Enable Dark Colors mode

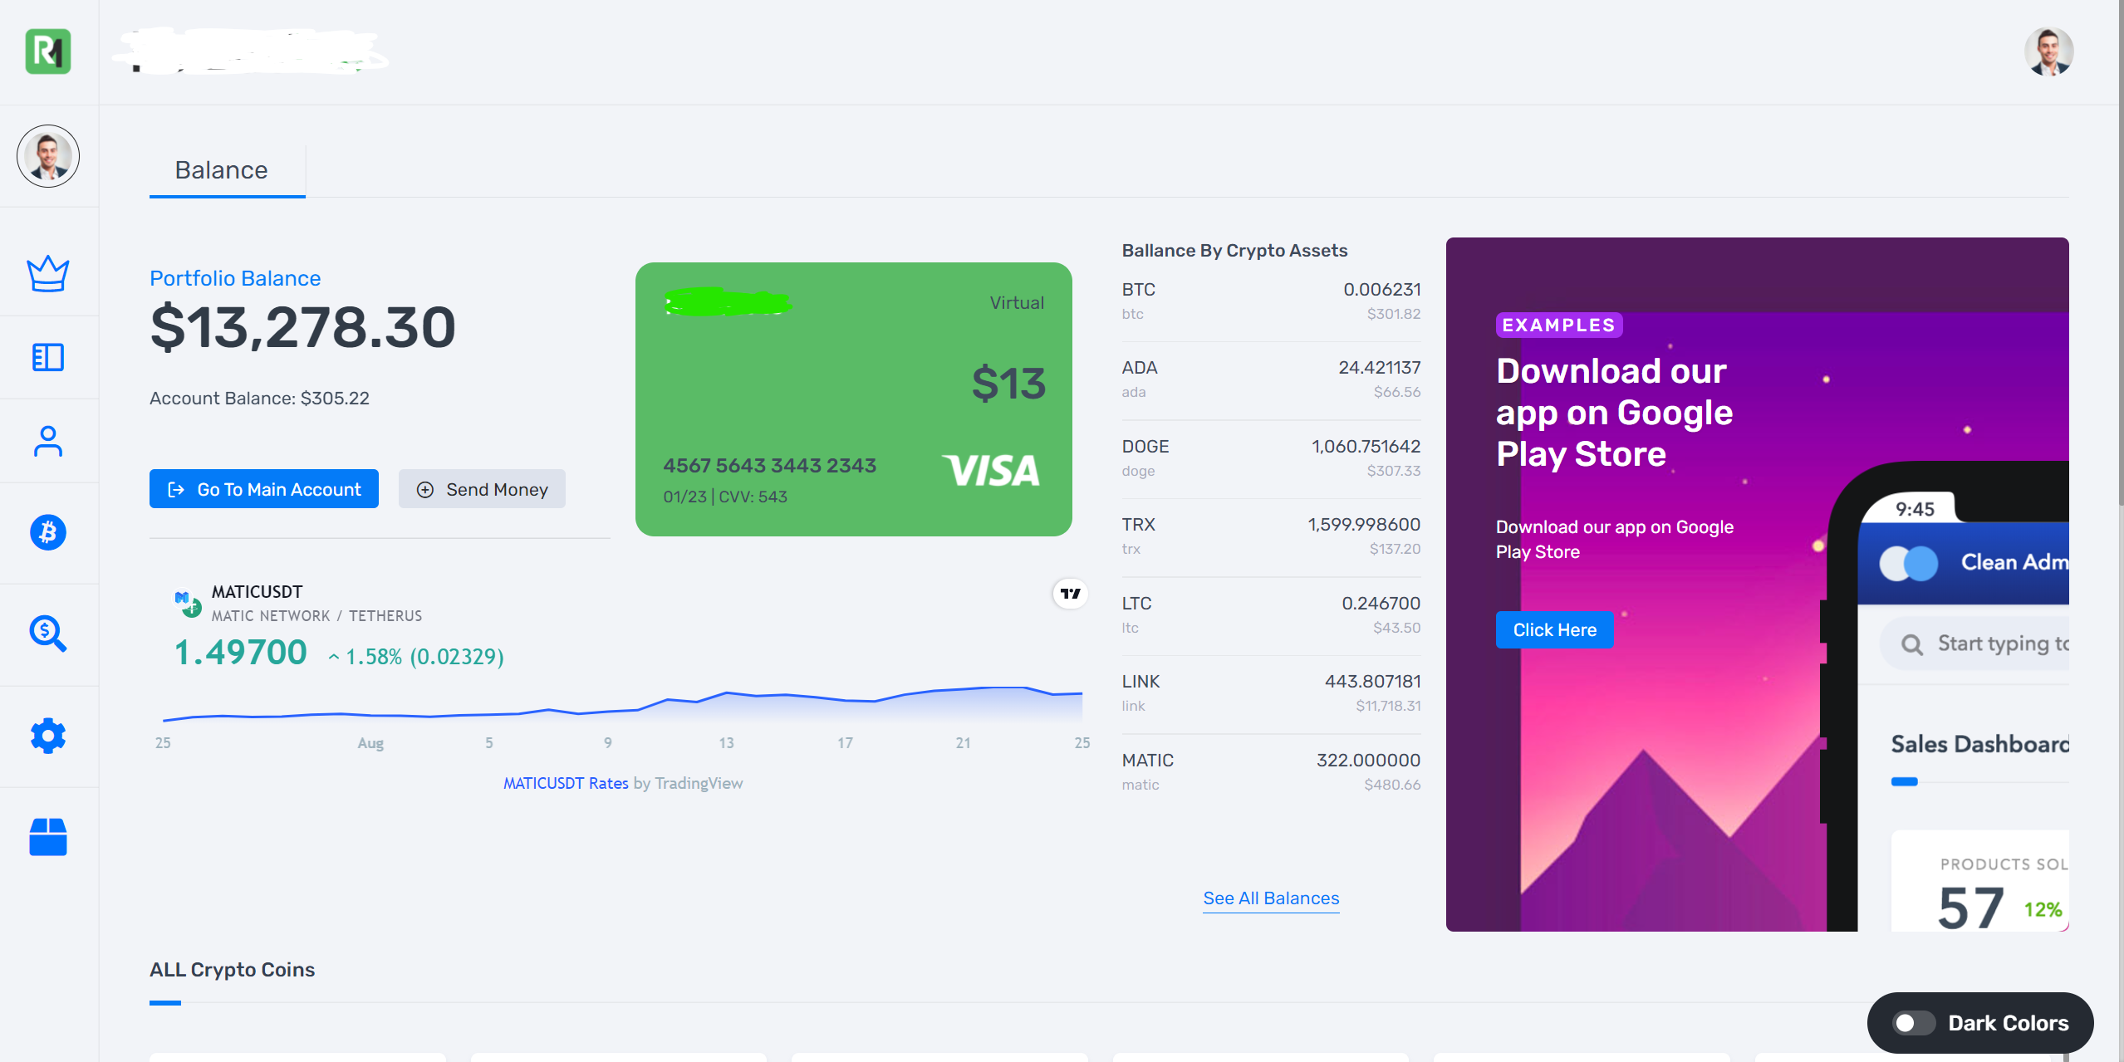click(1914, 1022)
